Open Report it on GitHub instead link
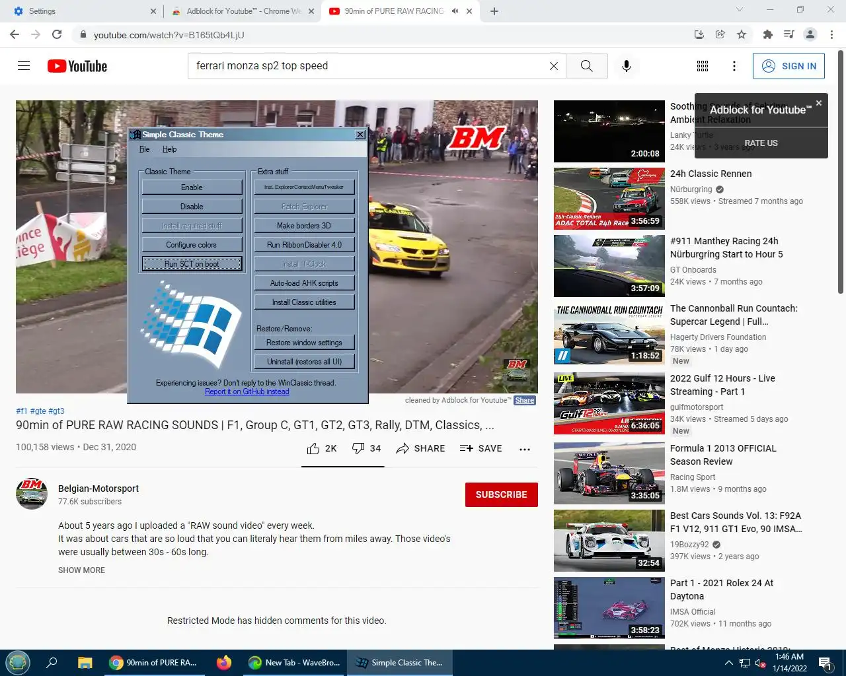The width and height of the screenshot is (846, 676). 247,391
